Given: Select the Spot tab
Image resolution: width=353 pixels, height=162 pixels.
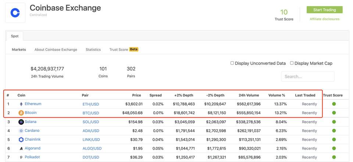Looking at the screenshot, I should click(x=15, y=36).
